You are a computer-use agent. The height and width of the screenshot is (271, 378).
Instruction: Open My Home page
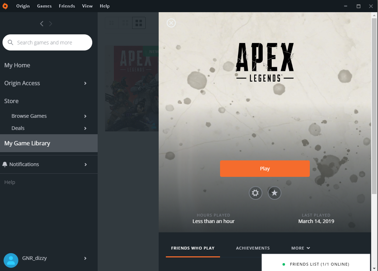17,65
